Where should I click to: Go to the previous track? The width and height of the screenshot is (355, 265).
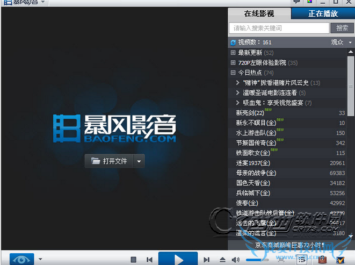[x=149, y=260]
